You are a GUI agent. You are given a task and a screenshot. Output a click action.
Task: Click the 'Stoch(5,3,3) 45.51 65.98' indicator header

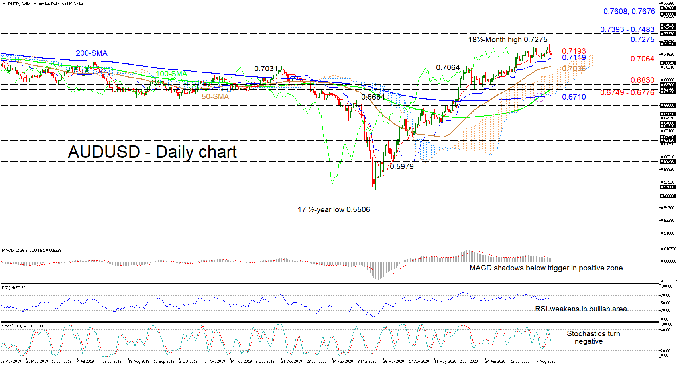coord(23,326)
